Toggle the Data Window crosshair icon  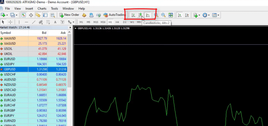(x=31, y=15)
